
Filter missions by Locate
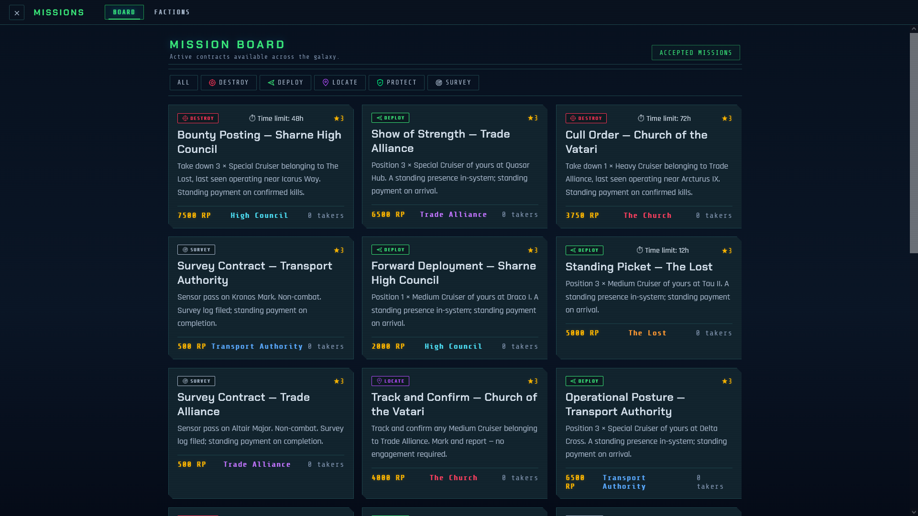click(340, 83)
